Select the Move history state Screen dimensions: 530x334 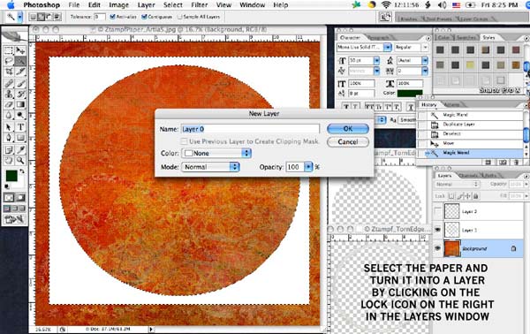point(469,143)
